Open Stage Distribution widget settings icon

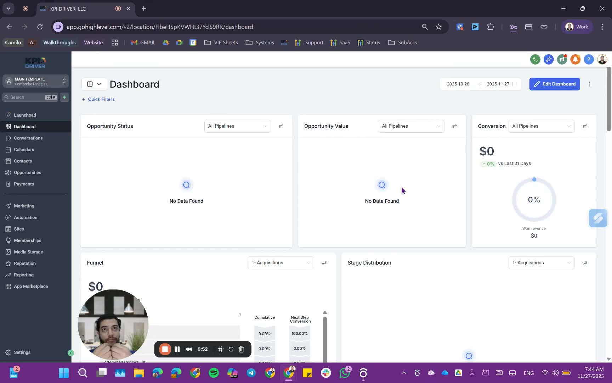(x=585, y=263)
